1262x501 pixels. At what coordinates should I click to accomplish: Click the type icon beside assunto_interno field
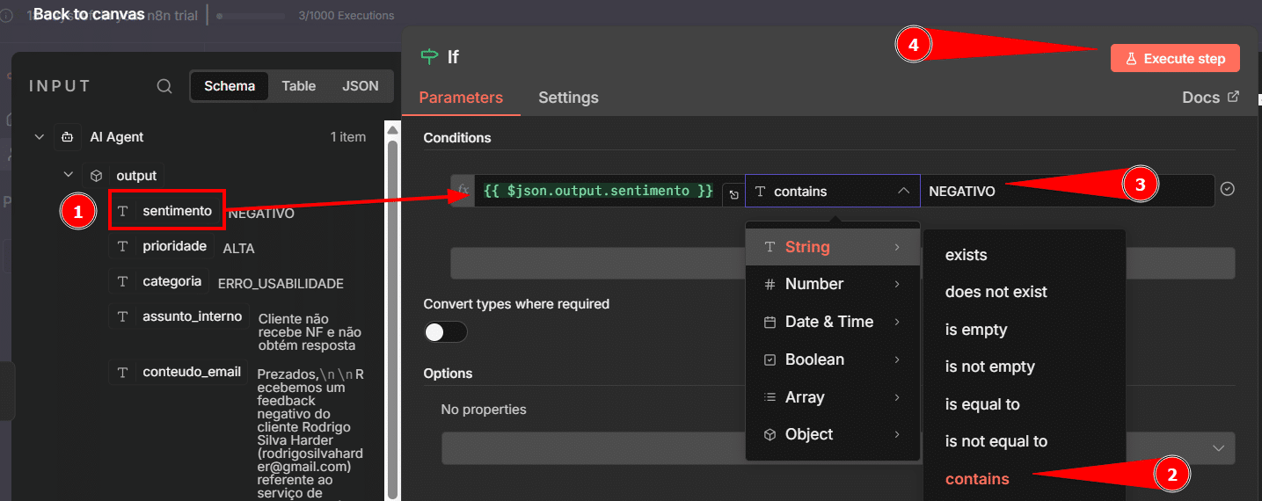pyautogui.click(x=123, y=316)
